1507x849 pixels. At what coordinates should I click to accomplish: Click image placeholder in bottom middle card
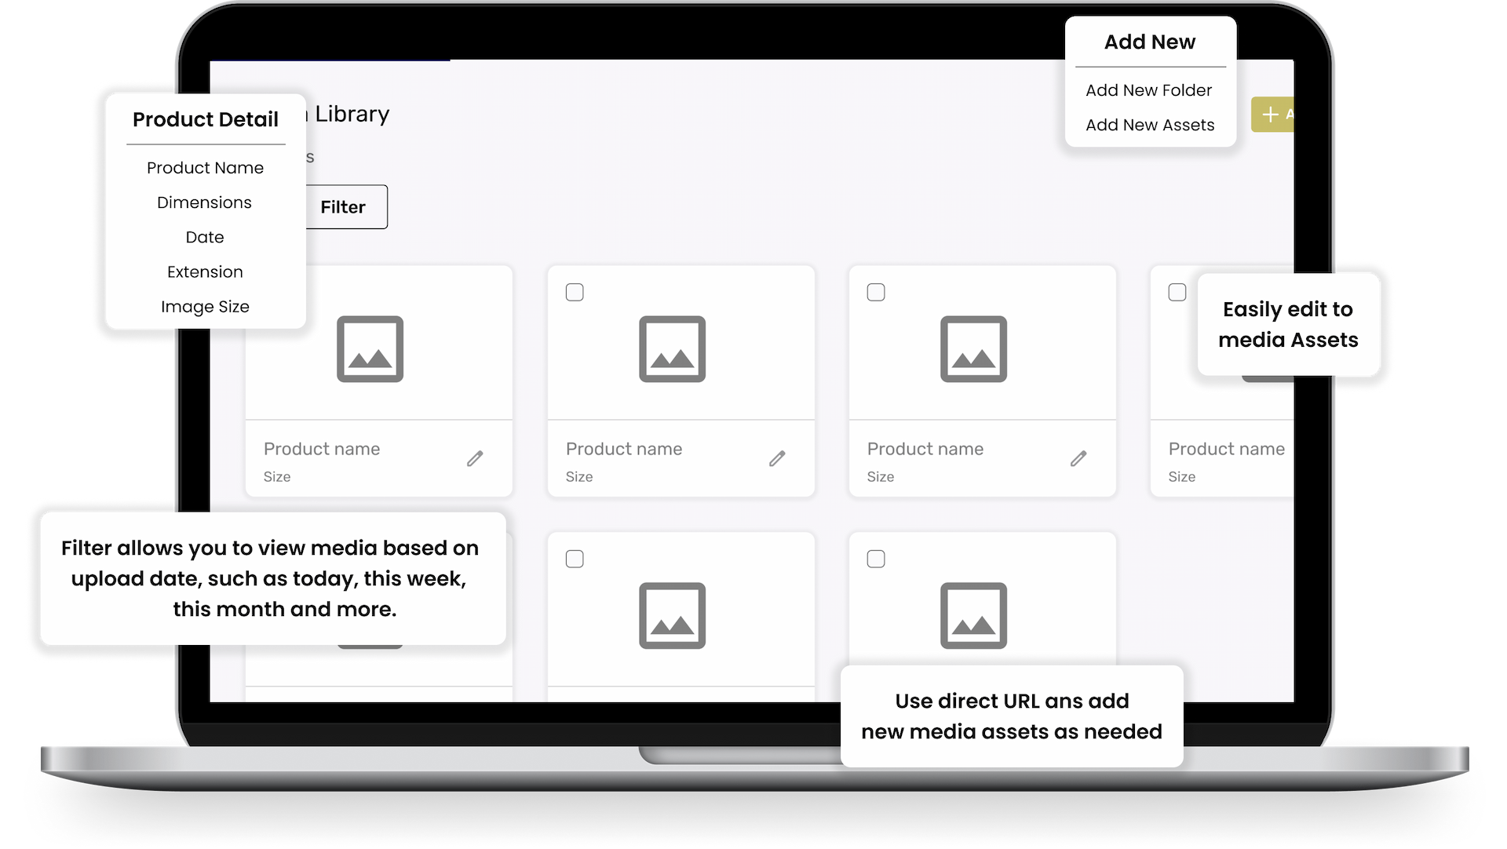(672, 616)
